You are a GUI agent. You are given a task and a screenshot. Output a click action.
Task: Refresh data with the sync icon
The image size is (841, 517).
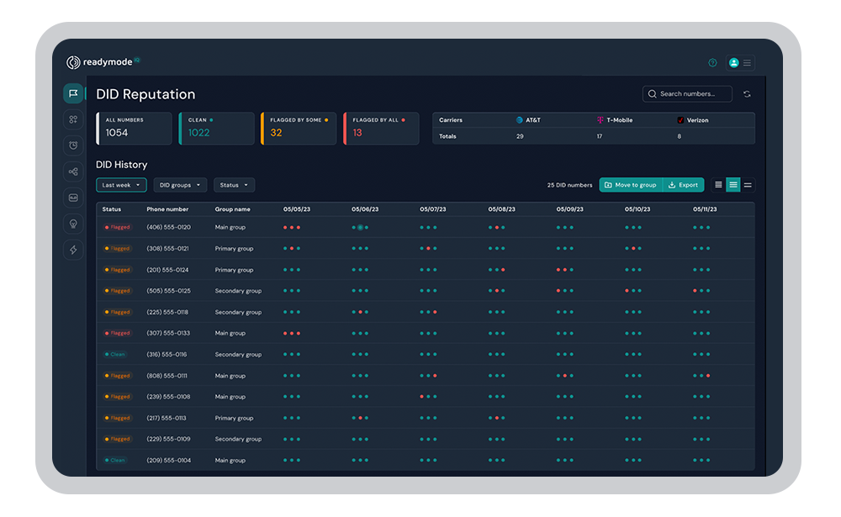pyautogui.click(x=747, y=94)
